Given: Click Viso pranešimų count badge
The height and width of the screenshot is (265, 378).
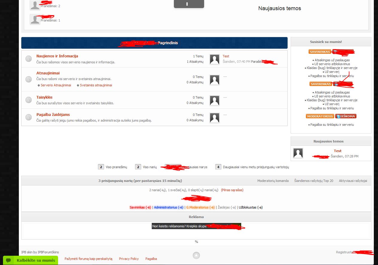Looking at the screenshot, I should coord(101,167).
